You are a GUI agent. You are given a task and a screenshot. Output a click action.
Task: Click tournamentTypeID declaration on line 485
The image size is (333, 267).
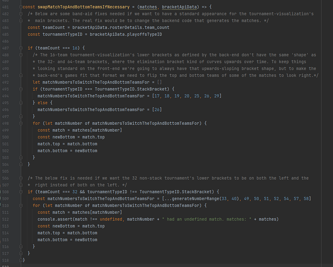pos(63,34)
